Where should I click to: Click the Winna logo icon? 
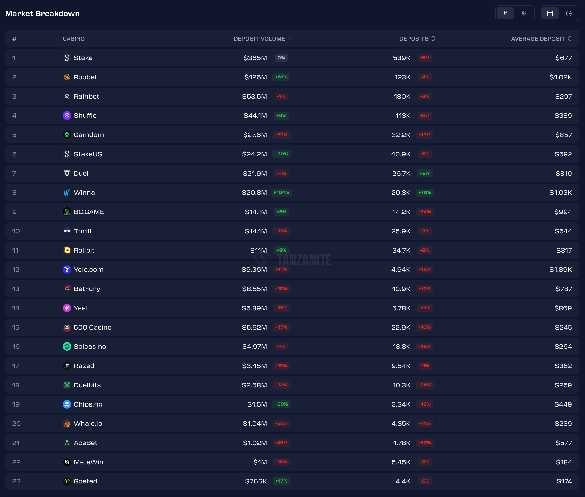pos(67,192)
